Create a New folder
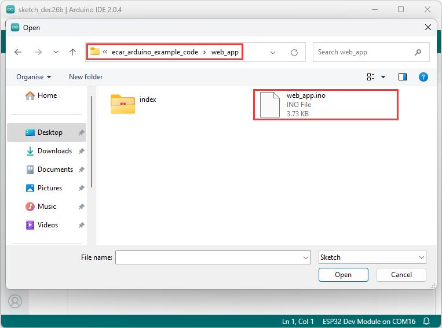This screenshot has height=328, width=442. point(86,77)
